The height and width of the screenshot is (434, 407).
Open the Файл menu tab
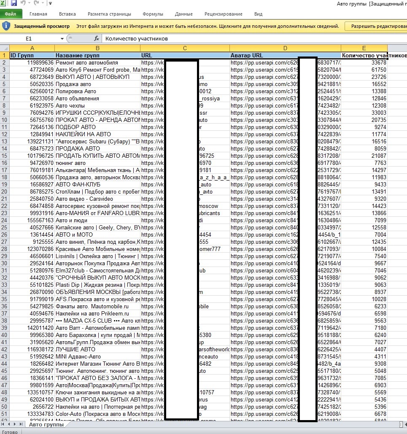click(x=11, y=14)
